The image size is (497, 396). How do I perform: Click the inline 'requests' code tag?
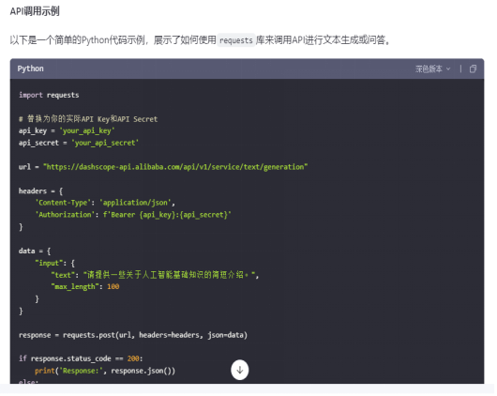point(235,40)
